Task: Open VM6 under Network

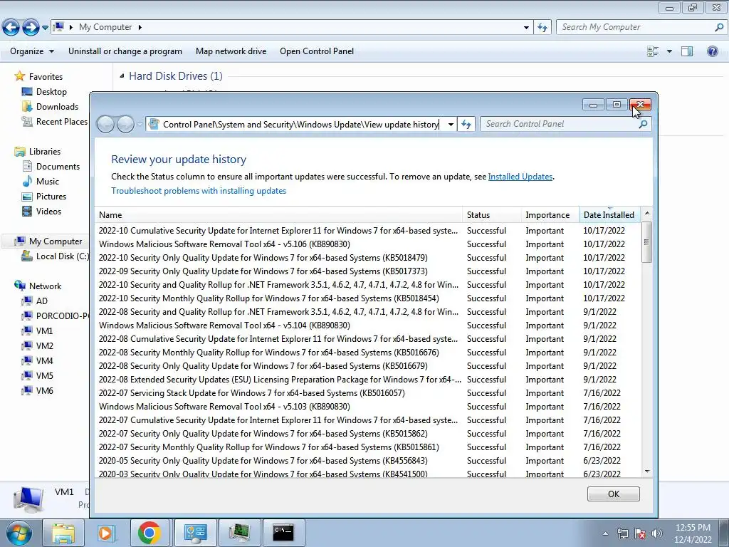Action: [45, 391]
